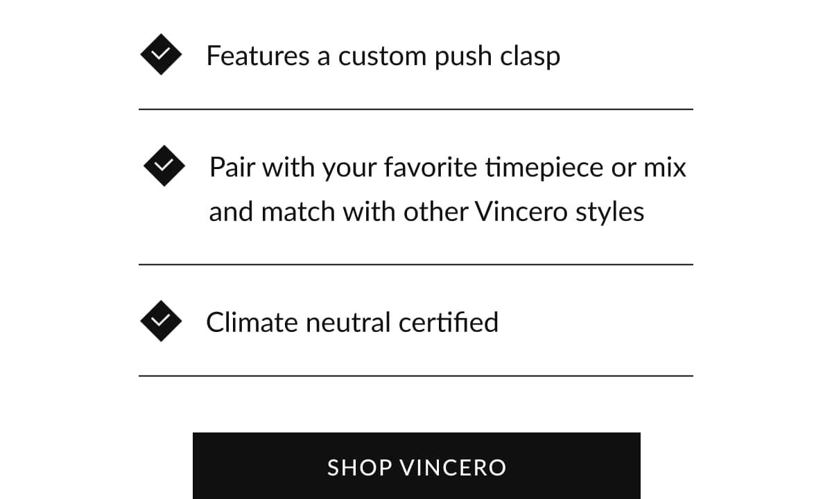Select the climate neutral certified list entry
Viewport: 832px width, 499px height.
[353, 321]
